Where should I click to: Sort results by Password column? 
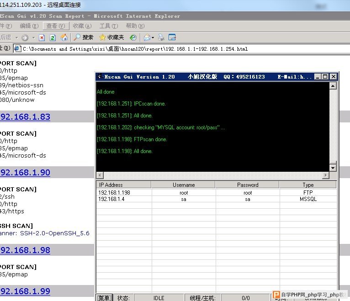pos(247,185)
